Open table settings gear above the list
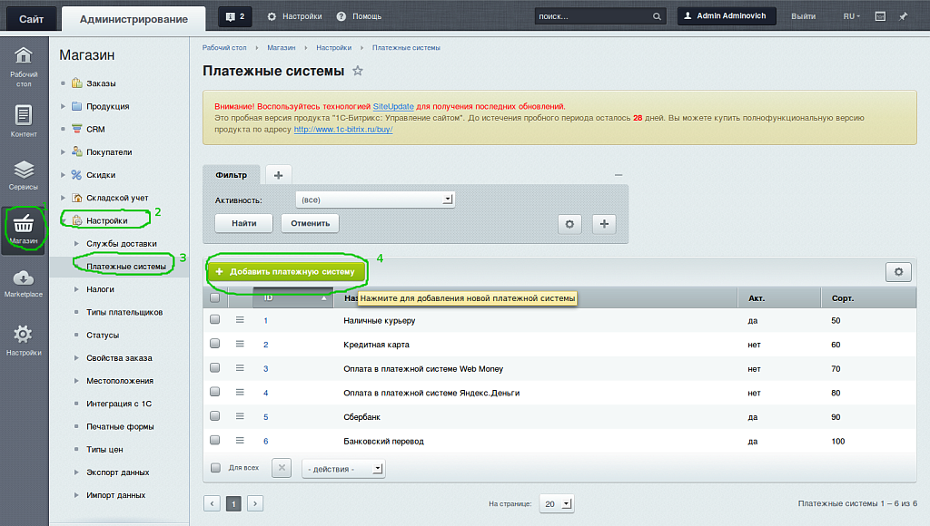The width and height of the screenshot is (930, 526). (x=898, y=271)
